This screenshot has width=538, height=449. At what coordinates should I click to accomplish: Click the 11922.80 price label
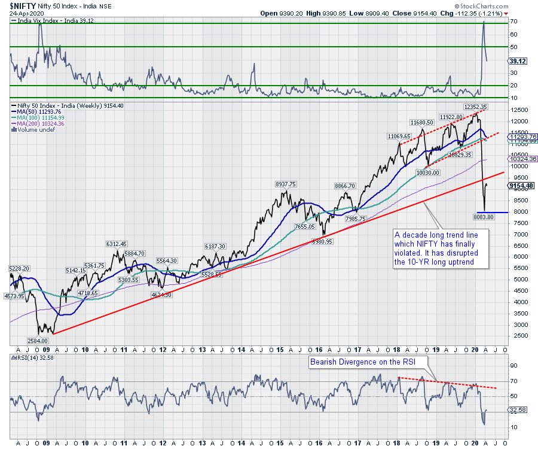click(x=451, y=117)
